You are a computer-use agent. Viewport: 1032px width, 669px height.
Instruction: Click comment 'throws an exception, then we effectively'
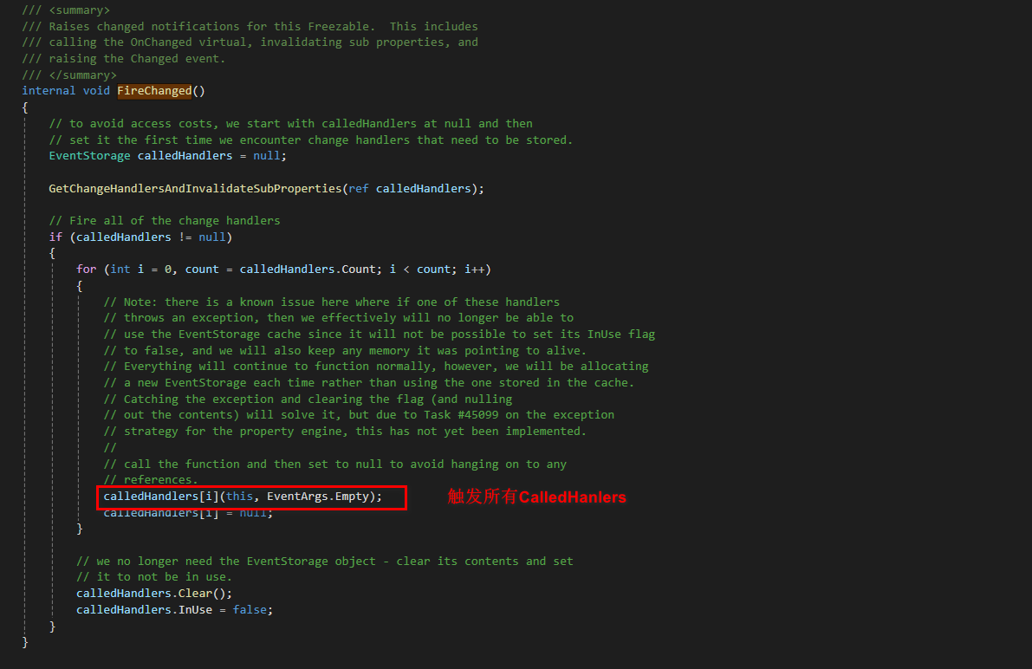click(x=338, y=318)
